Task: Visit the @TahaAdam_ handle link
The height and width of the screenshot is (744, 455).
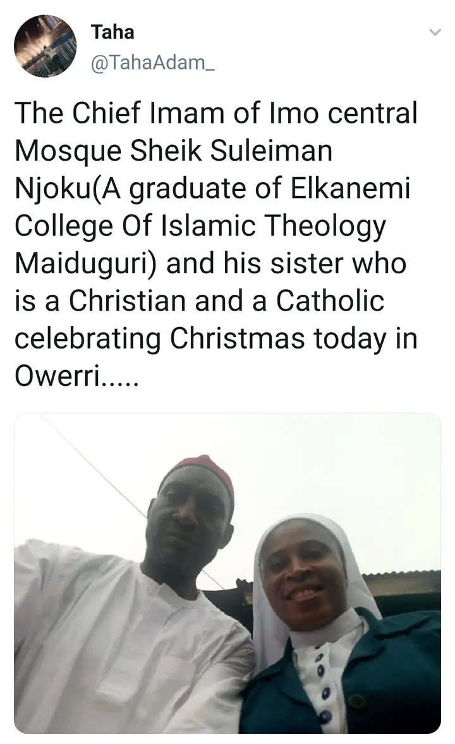Action: (153, 62)
